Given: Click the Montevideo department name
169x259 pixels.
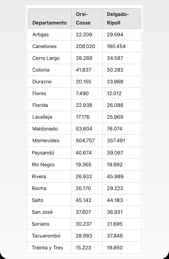Looking at the screenshot, I should 46,140.
